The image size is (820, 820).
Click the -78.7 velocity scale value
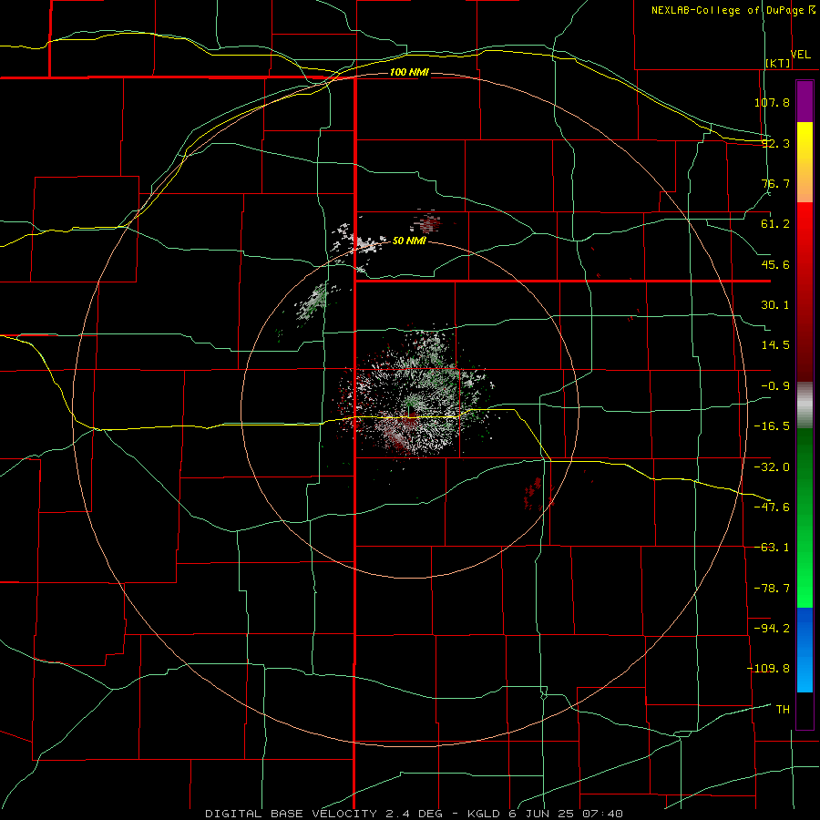(x=772, y=589)
